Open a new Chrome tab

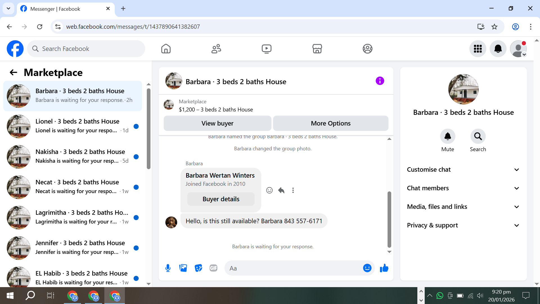tap(123, 8)
